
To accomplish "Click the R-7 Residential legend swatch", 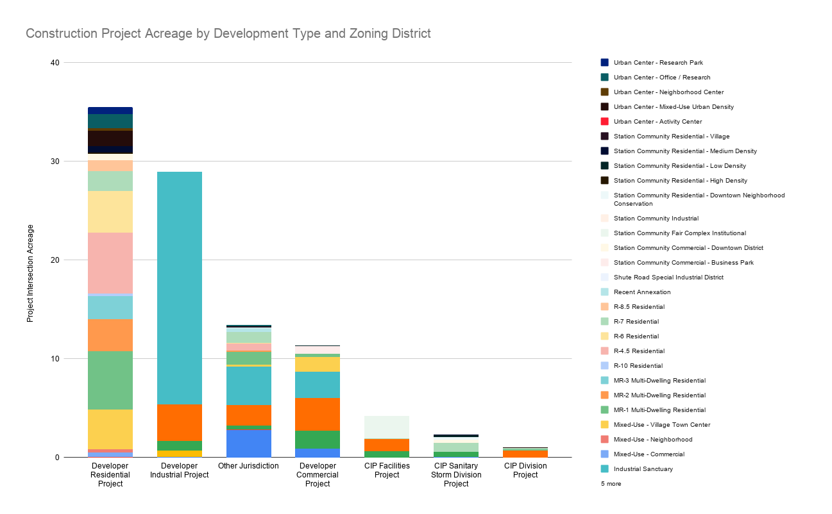I will (x=605, y=322).
